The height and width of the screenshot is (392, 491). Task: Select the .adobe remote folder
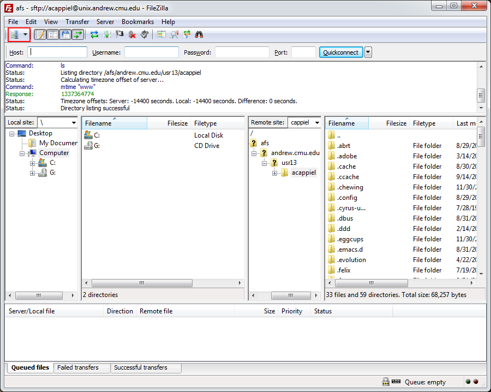point(401,156)
